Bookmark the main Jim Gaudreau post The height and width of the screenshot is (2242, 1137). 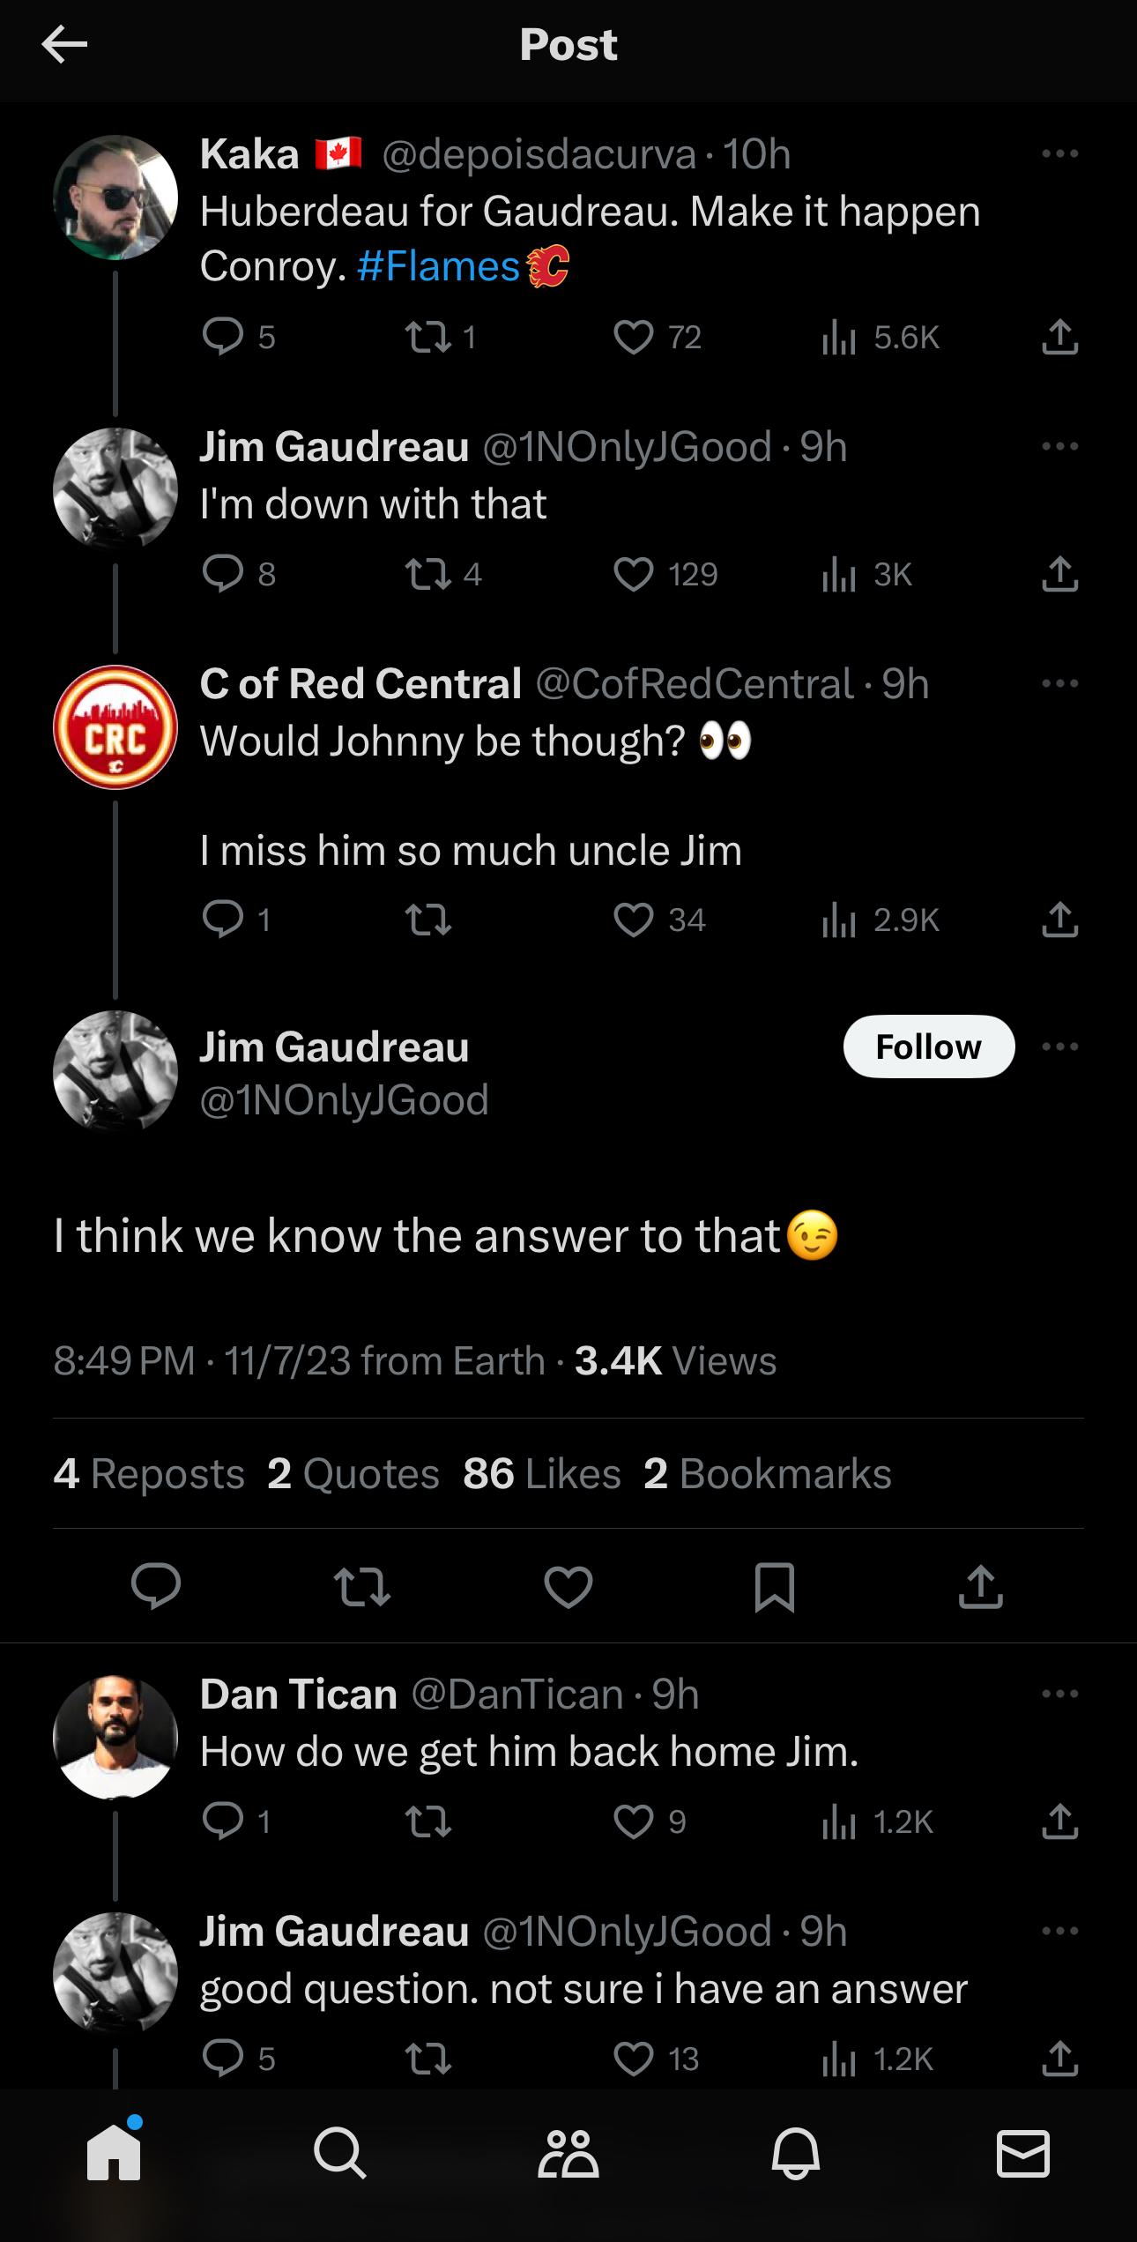[775, 1588]
